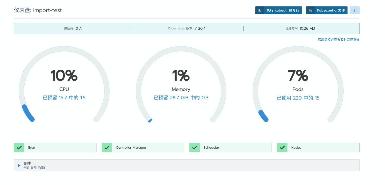Viewport: 385px width, 185px height.
Task: Click the 当前 集群 的事件 subtitle
Action: click(x=35, y=168)
